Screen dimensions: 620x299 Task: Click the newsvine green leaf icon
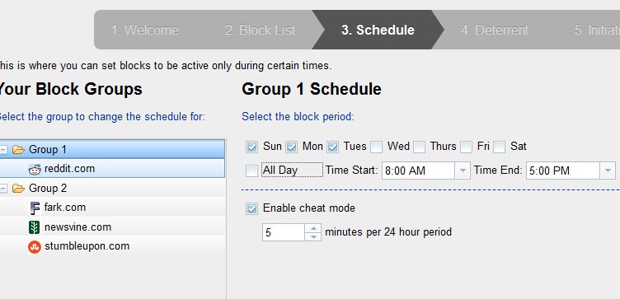click(35, 227)
